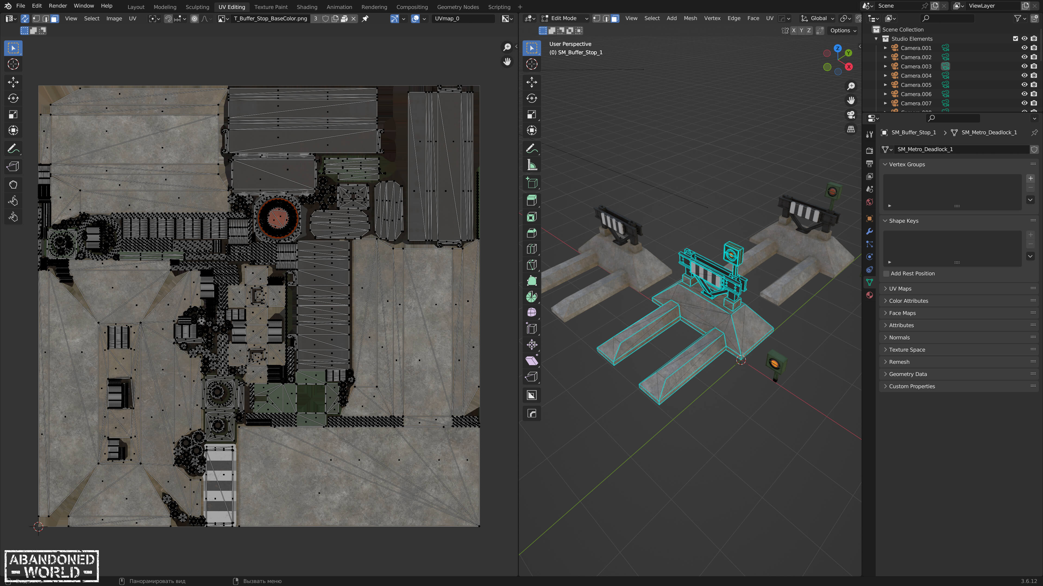Select the Knife tool in 3D viewport
1043x586 pixels.
point(532,265)
